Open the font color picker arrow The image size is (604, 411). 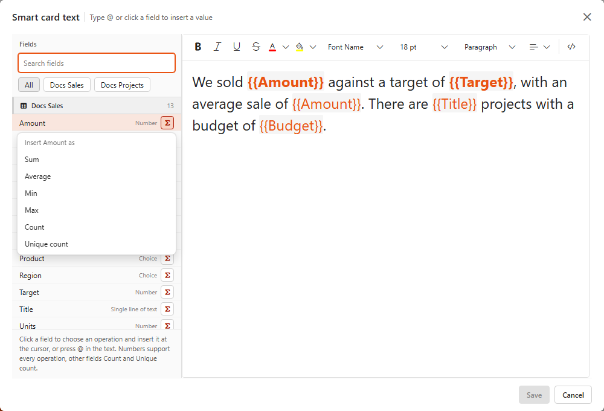(286, 47)
